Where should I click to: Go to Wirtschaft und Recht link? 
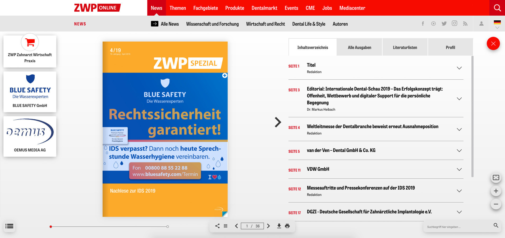(x=265, y=24)
